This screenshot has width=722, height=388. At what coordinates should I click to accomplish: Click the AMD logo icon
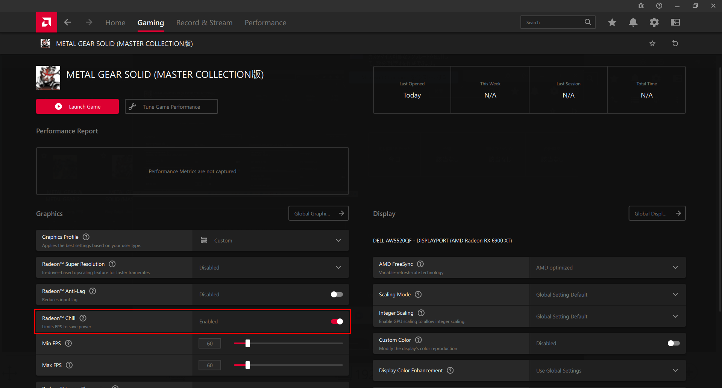[47, 22]
